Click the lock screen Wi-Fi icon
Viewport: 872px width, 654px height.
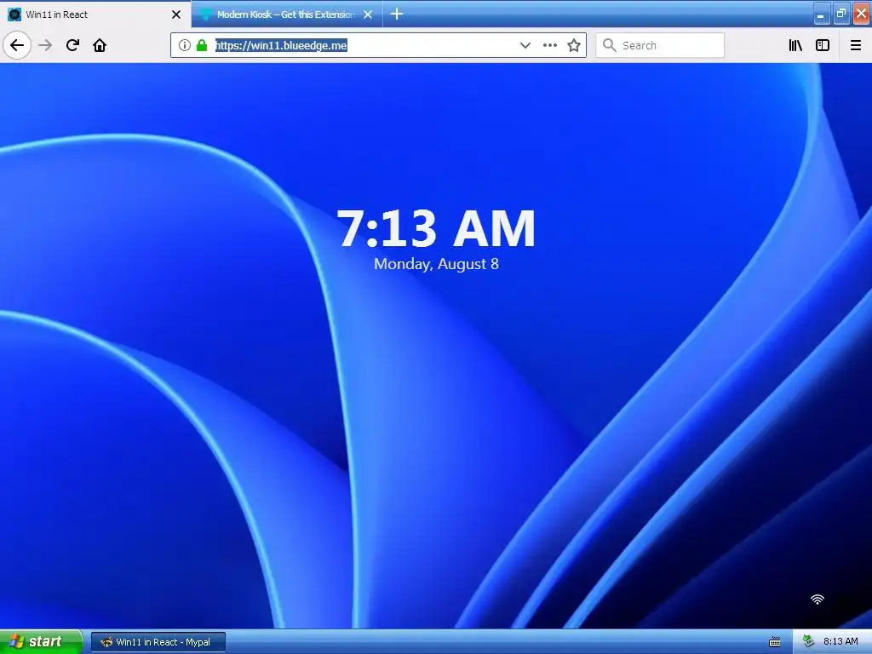point(817,599)
